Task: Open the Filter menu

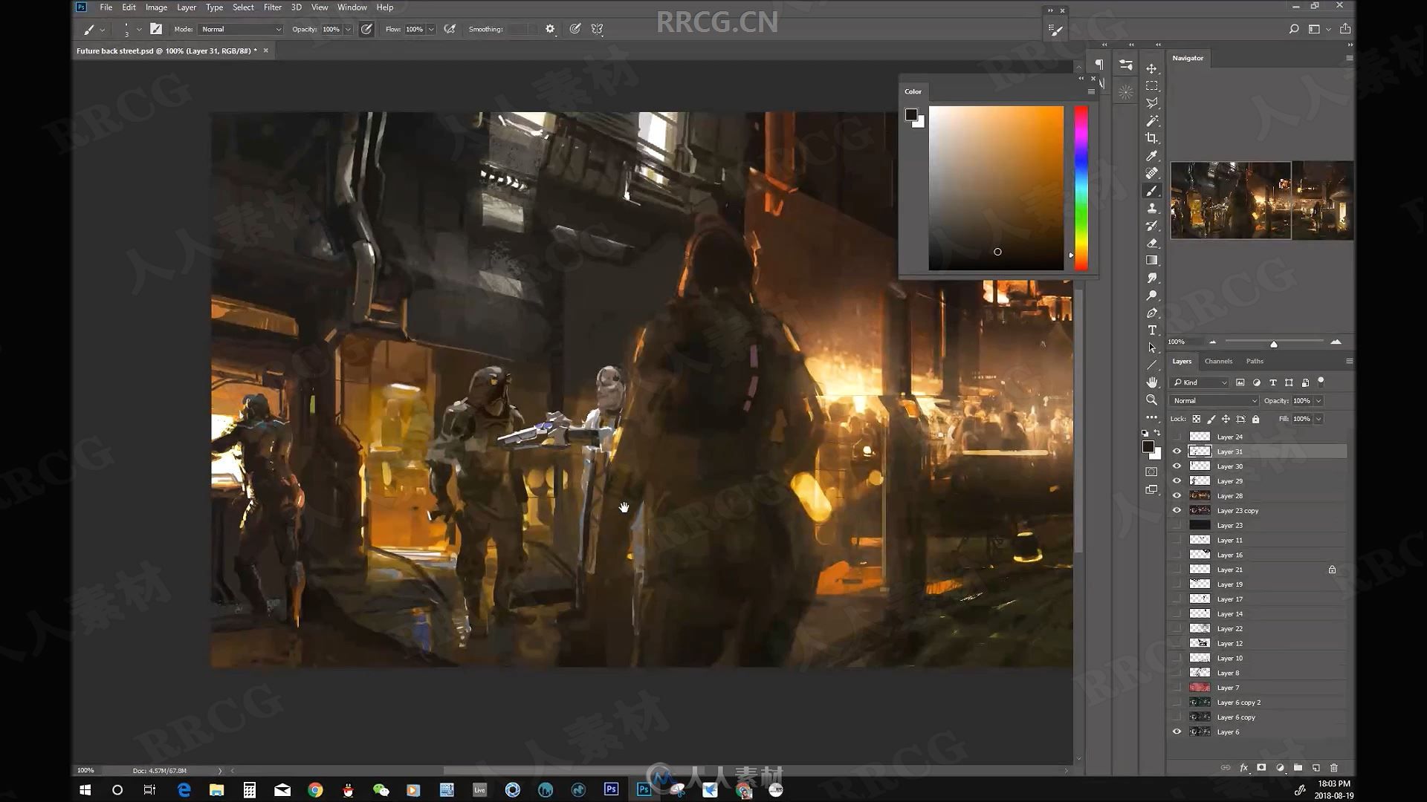Action: [x=273, y=7]
